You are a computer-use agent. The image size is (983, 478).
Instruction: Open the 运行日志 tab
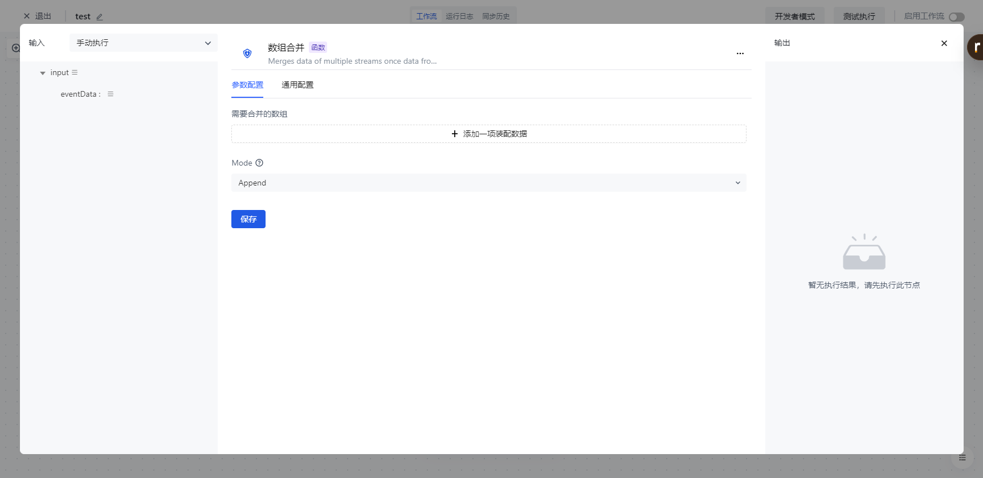459,17
